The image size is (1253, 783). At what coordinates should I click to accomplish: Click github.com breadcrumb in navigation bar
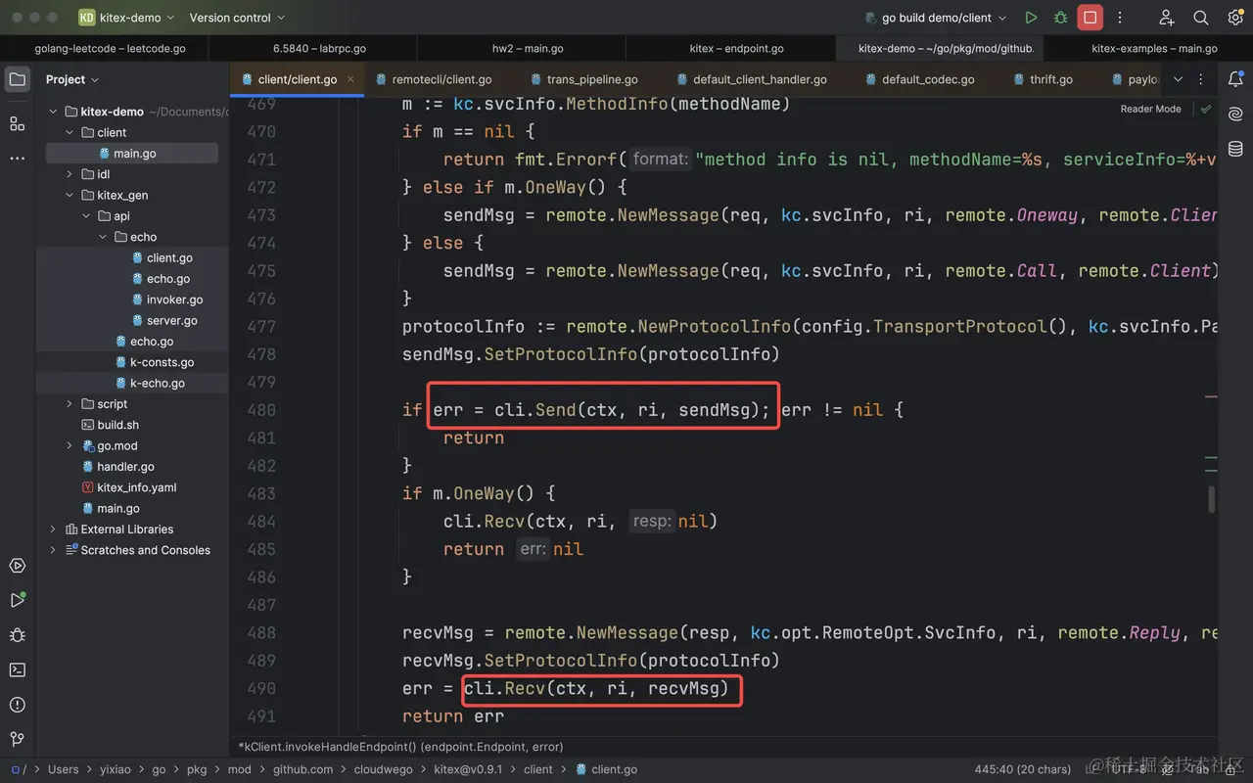pyautogui.click(x=302, y=769)
